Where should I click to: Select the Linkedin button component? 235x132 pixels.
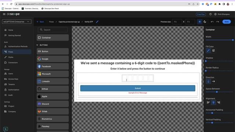53,81
